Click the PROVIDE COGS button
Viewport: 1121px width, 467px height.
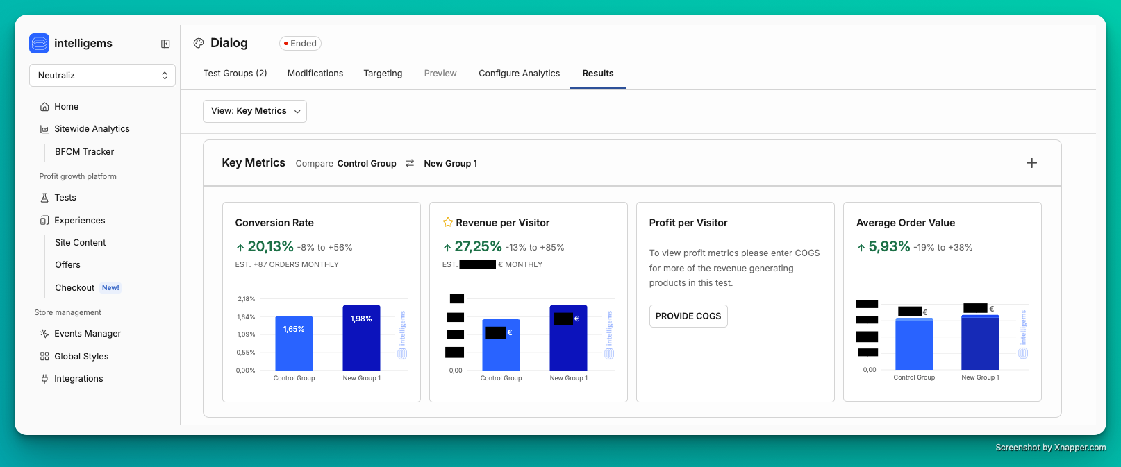coord(688,316)
